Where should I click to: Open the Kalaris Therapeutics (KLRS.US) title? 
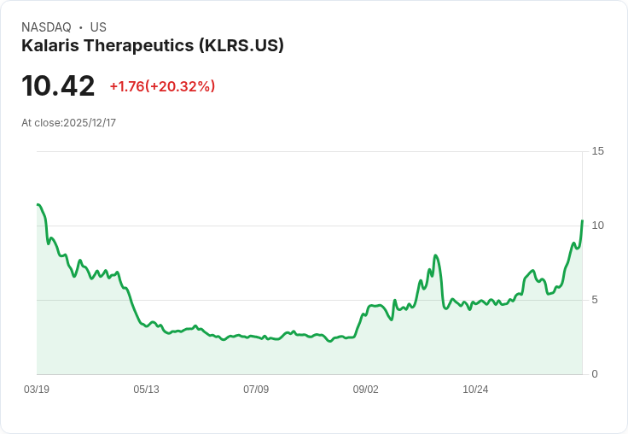pyautogui.click(x=153, y=45)
